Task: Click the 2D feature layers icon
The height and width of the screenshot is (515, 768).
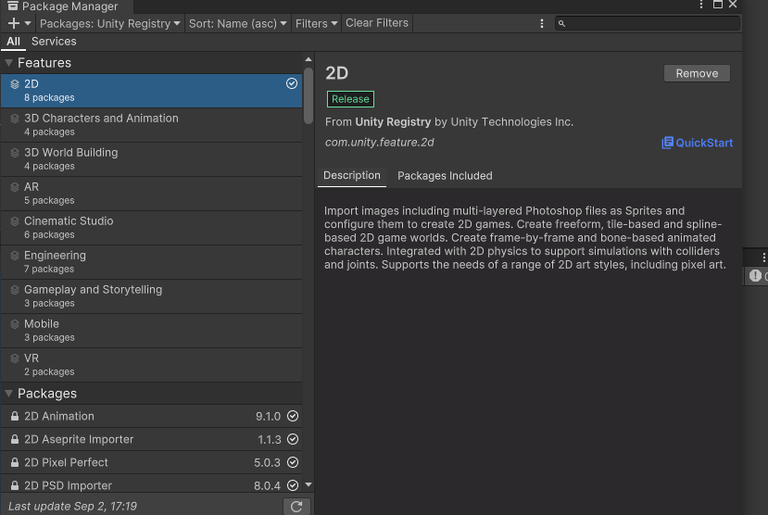Action: 15,84
